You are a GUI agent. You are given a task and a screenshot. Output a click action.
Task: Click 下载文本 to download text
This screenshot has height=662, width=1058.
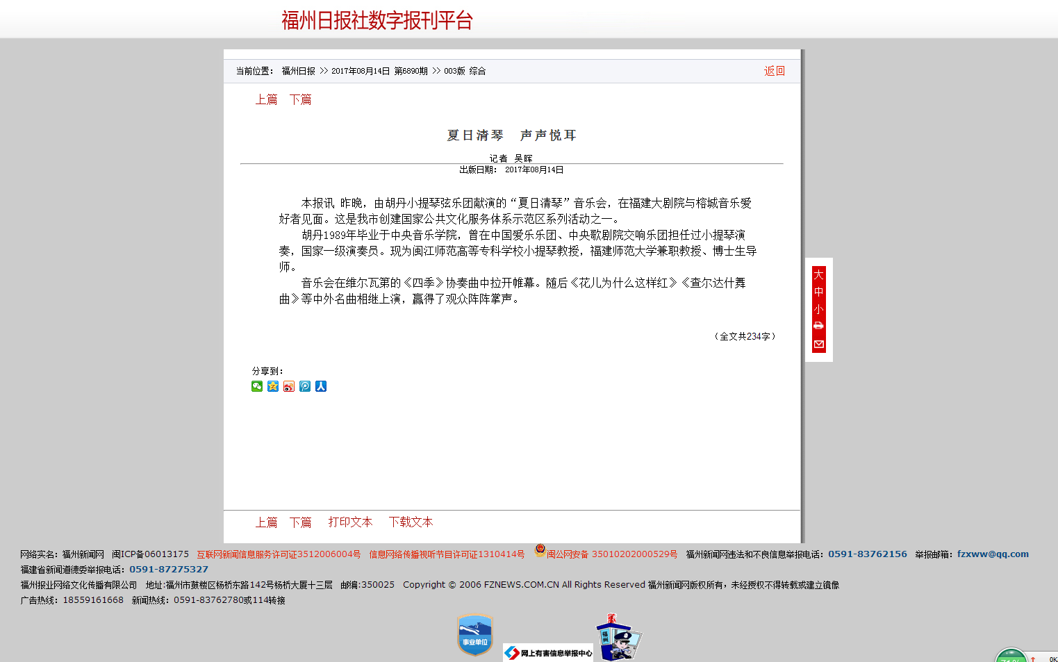click(x=411, y=522)
